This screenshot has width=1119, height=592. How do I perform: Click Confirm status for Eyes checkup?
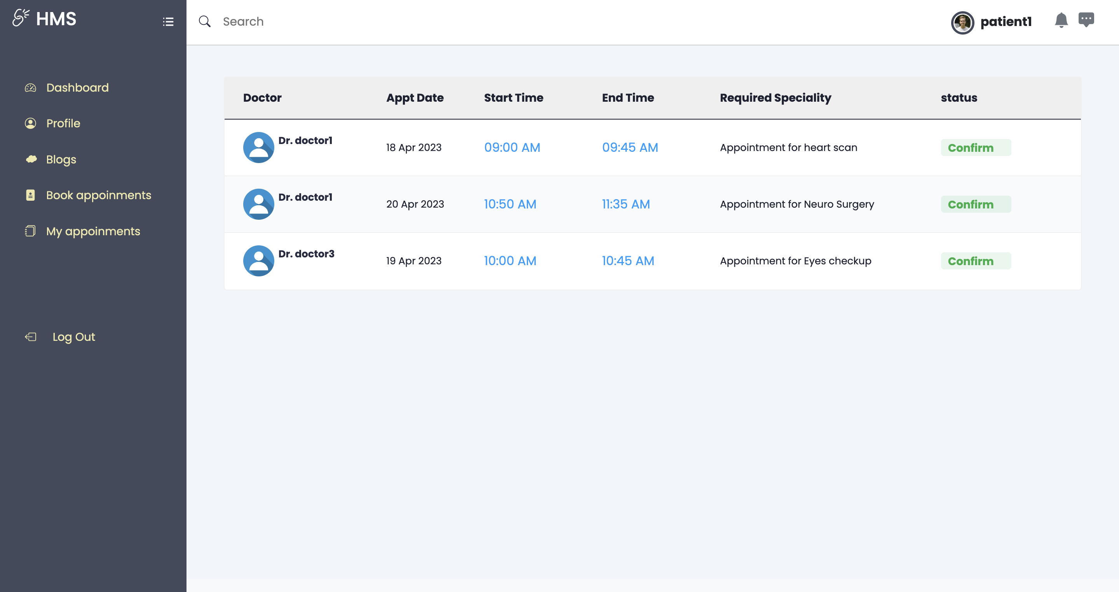point(975,261)
